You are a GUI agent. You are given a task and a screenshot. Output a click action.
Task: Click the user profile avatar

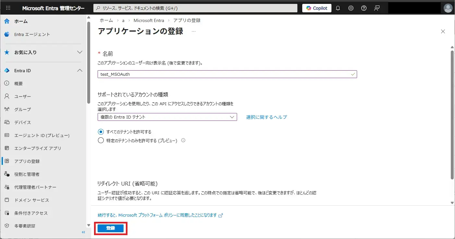point(448,8)
